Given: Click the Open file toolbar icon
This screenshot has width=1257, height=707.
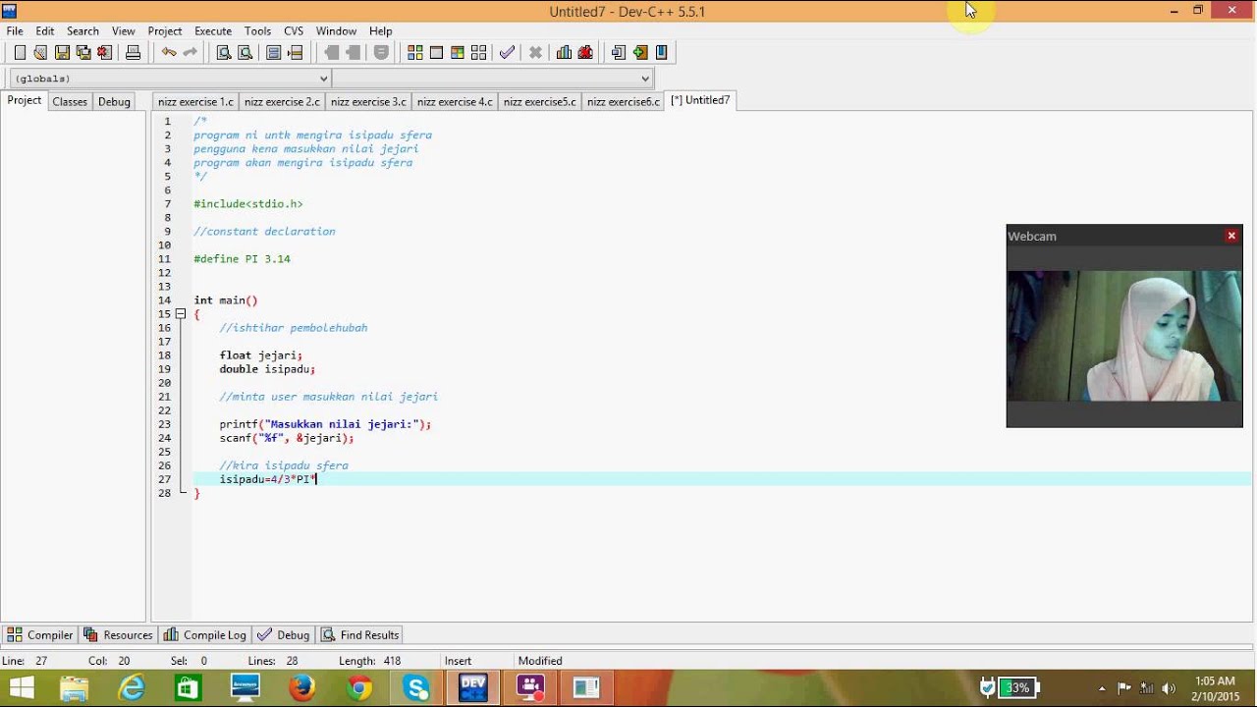Looking at the screenshot, I should coord(40,53).
